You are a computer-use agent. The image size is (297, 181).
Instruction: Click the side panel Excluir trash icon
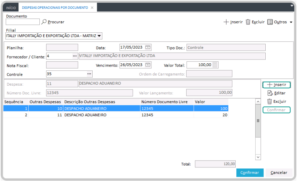pyautogui.click(x=269, y=101)
